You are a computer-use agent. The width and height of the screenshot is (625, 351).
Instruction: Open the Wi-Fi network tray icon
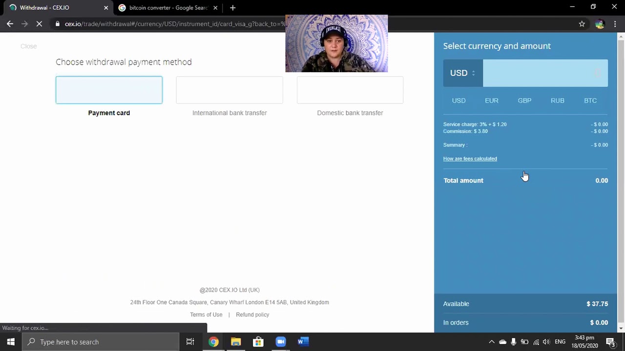(536, 342)
